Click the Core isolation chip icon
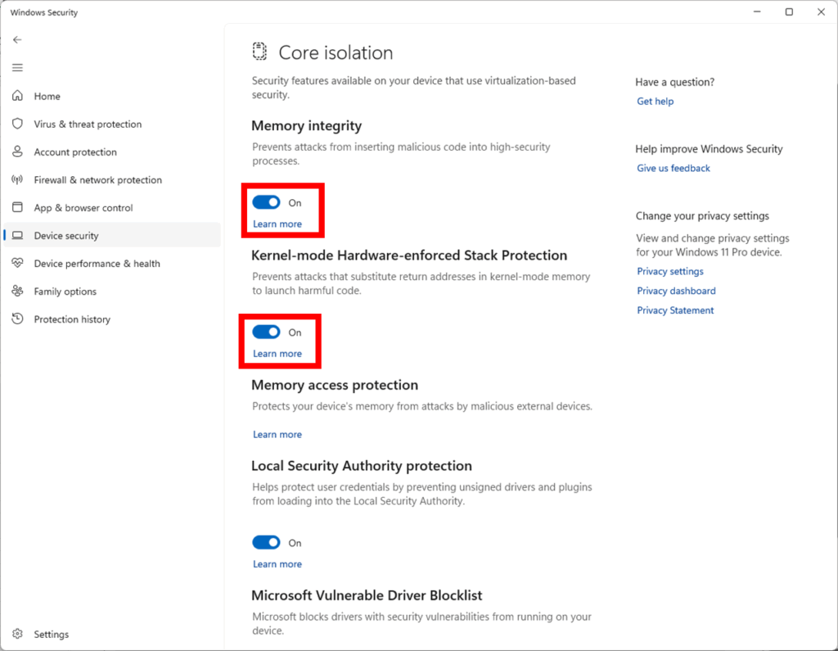The image size is (838, 651). click(259, 52)
